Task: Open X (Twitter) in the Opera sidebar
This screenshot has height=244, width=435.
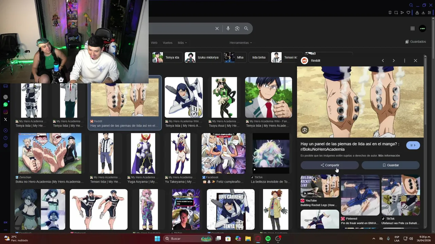Action: click(x=5, y=119)
